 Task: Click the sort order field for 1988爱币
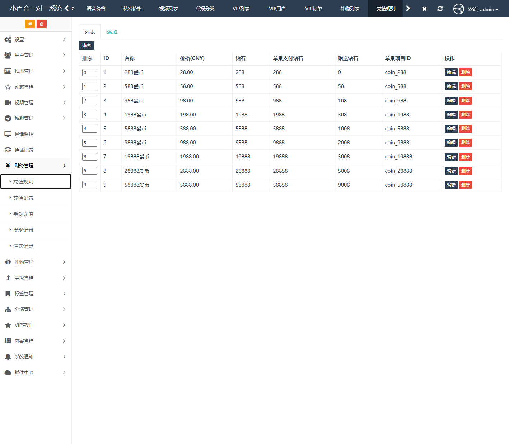(90, 115)
